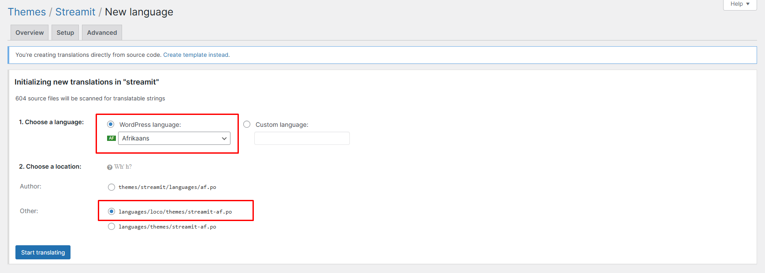Click the Author label
765x273 pixels.
pyautogui.click(x=30, y=186)
